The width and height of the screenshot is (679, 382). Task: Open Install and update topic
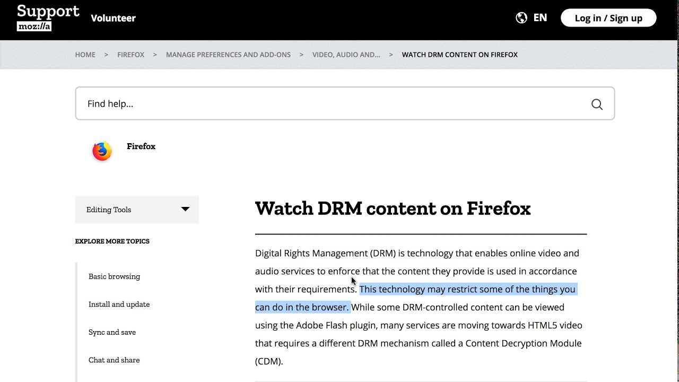[x=119, y=304]
